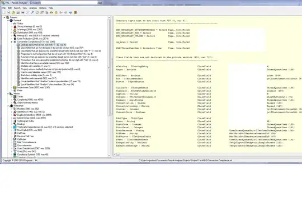Screen dimensions: 302x221
Task: Open the Search menu
Action: tap(17, 8)
